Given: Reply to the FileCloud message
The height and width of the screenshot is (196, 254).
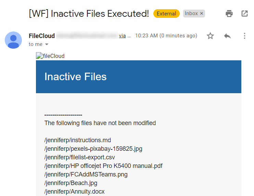Looking at the screenshot, I should point(227,36).
